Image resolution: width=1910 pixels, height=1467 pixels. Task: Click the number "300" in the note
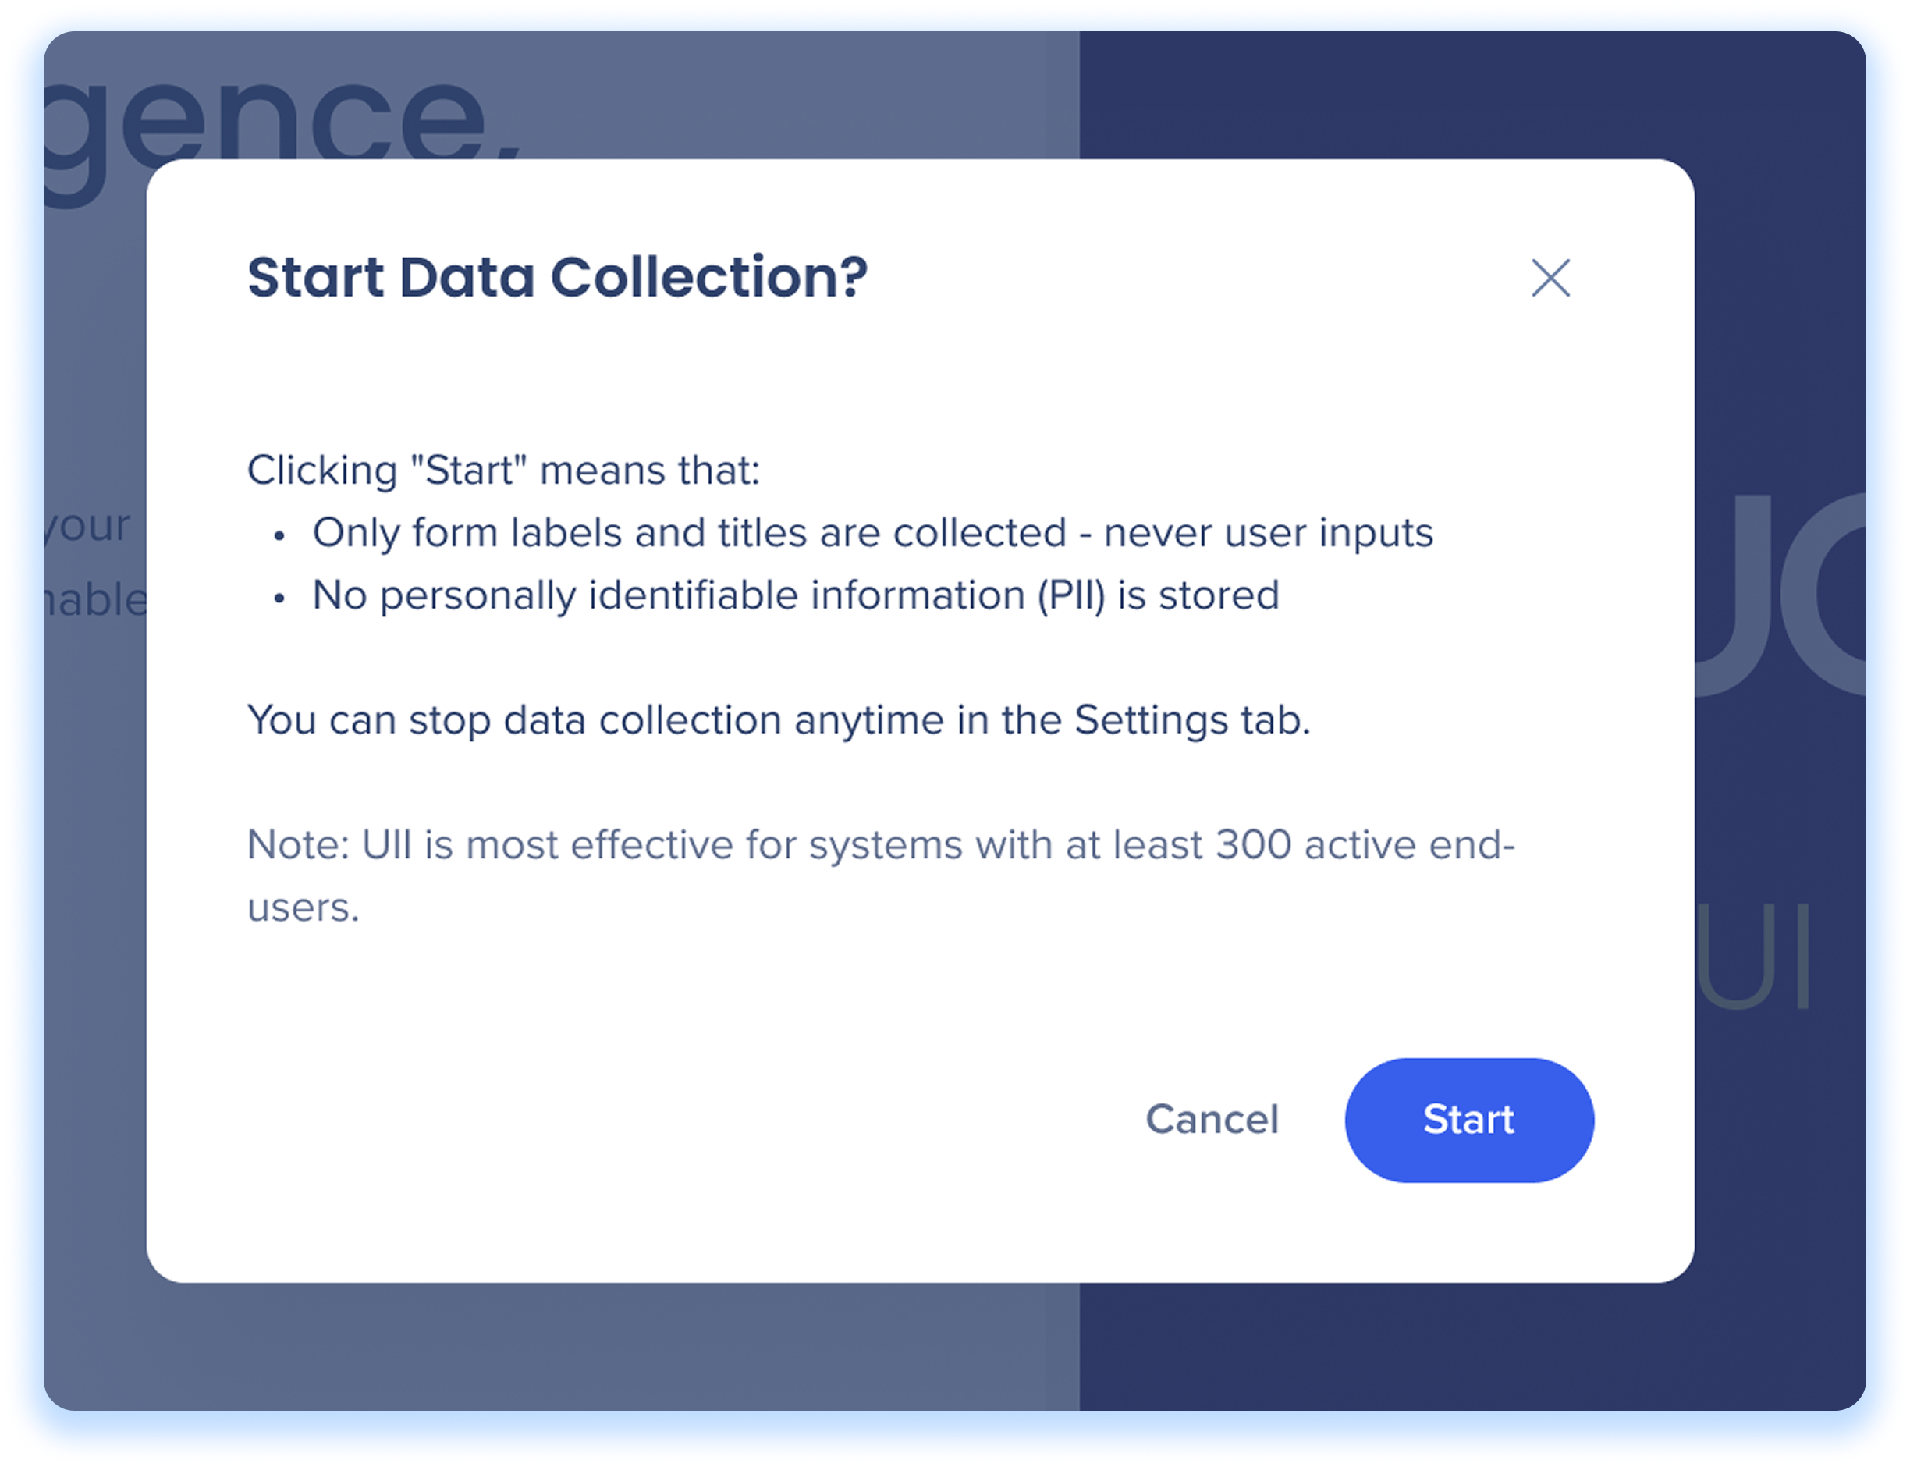pyautogui.click(x=1254, y=845)
